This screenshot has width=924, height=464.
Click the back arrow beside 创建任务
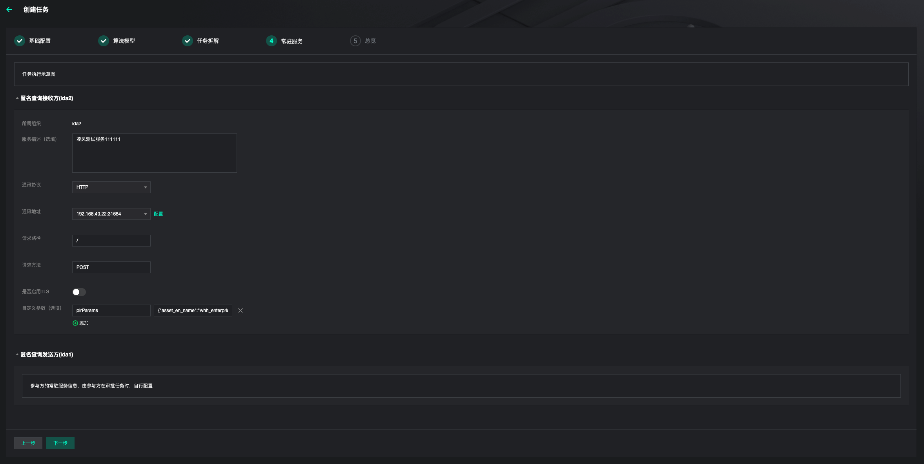coord(9,9)
